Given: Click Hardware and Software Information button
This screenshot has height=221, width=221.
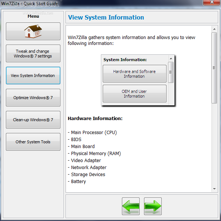Looking at the screenshot, I should (x=134, y=74).
